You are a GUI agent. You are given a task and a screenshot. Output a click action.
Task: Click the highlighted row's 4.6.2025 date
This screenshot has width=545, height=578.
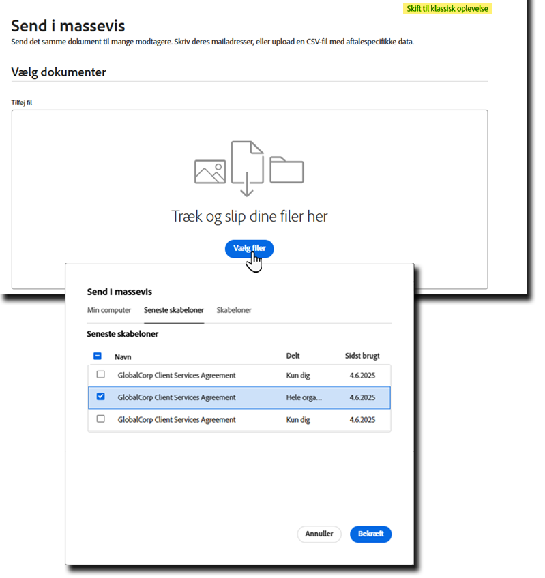tap(362, 397)
